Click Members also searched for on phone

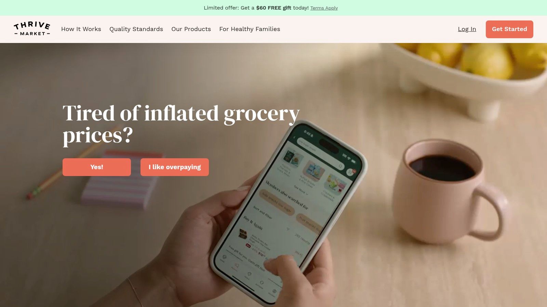286,195
